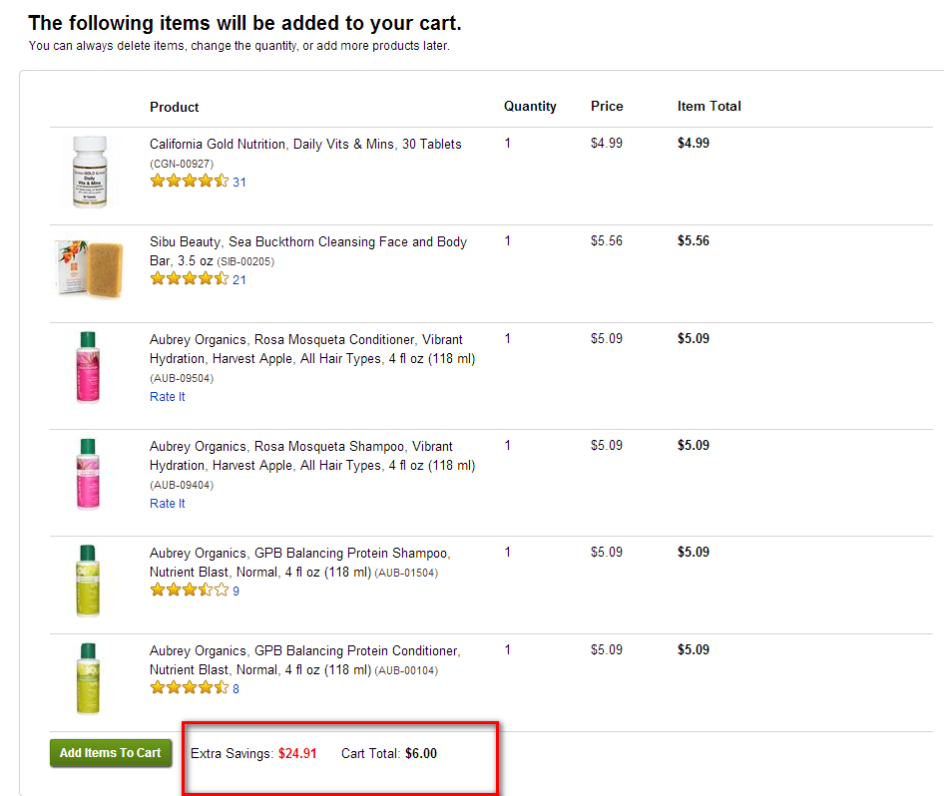The image size is (944, 796).
Task: Click the pink Rosa Mosqueta Shampoo bottle image
Action: (x=88, y=474)
